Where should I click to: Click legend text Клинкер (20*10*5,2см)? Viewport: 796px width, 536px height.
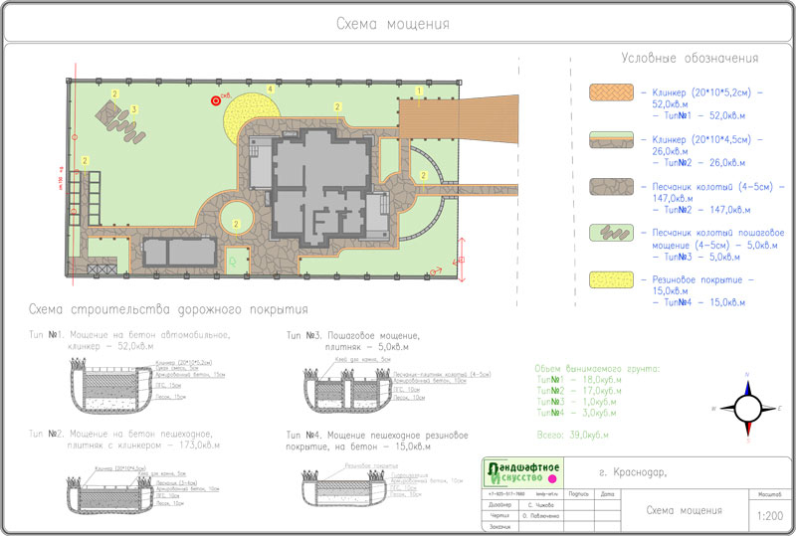701,92
